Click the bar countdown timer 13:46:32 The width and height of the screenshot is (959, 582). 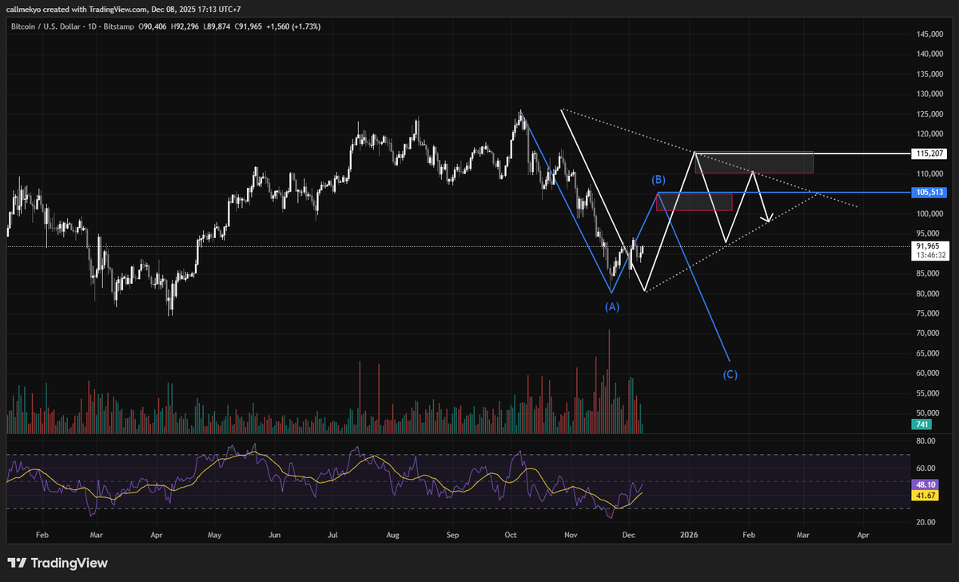(931, 256)
